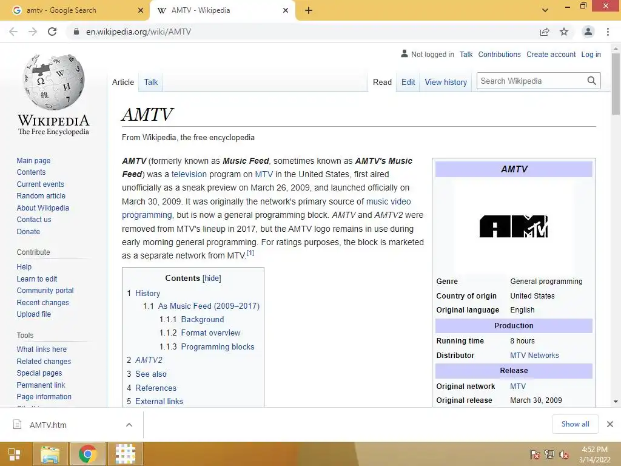Open the Permanent link tool
The height and width of the screenshot is (466, 621).
tap(41, 385)
